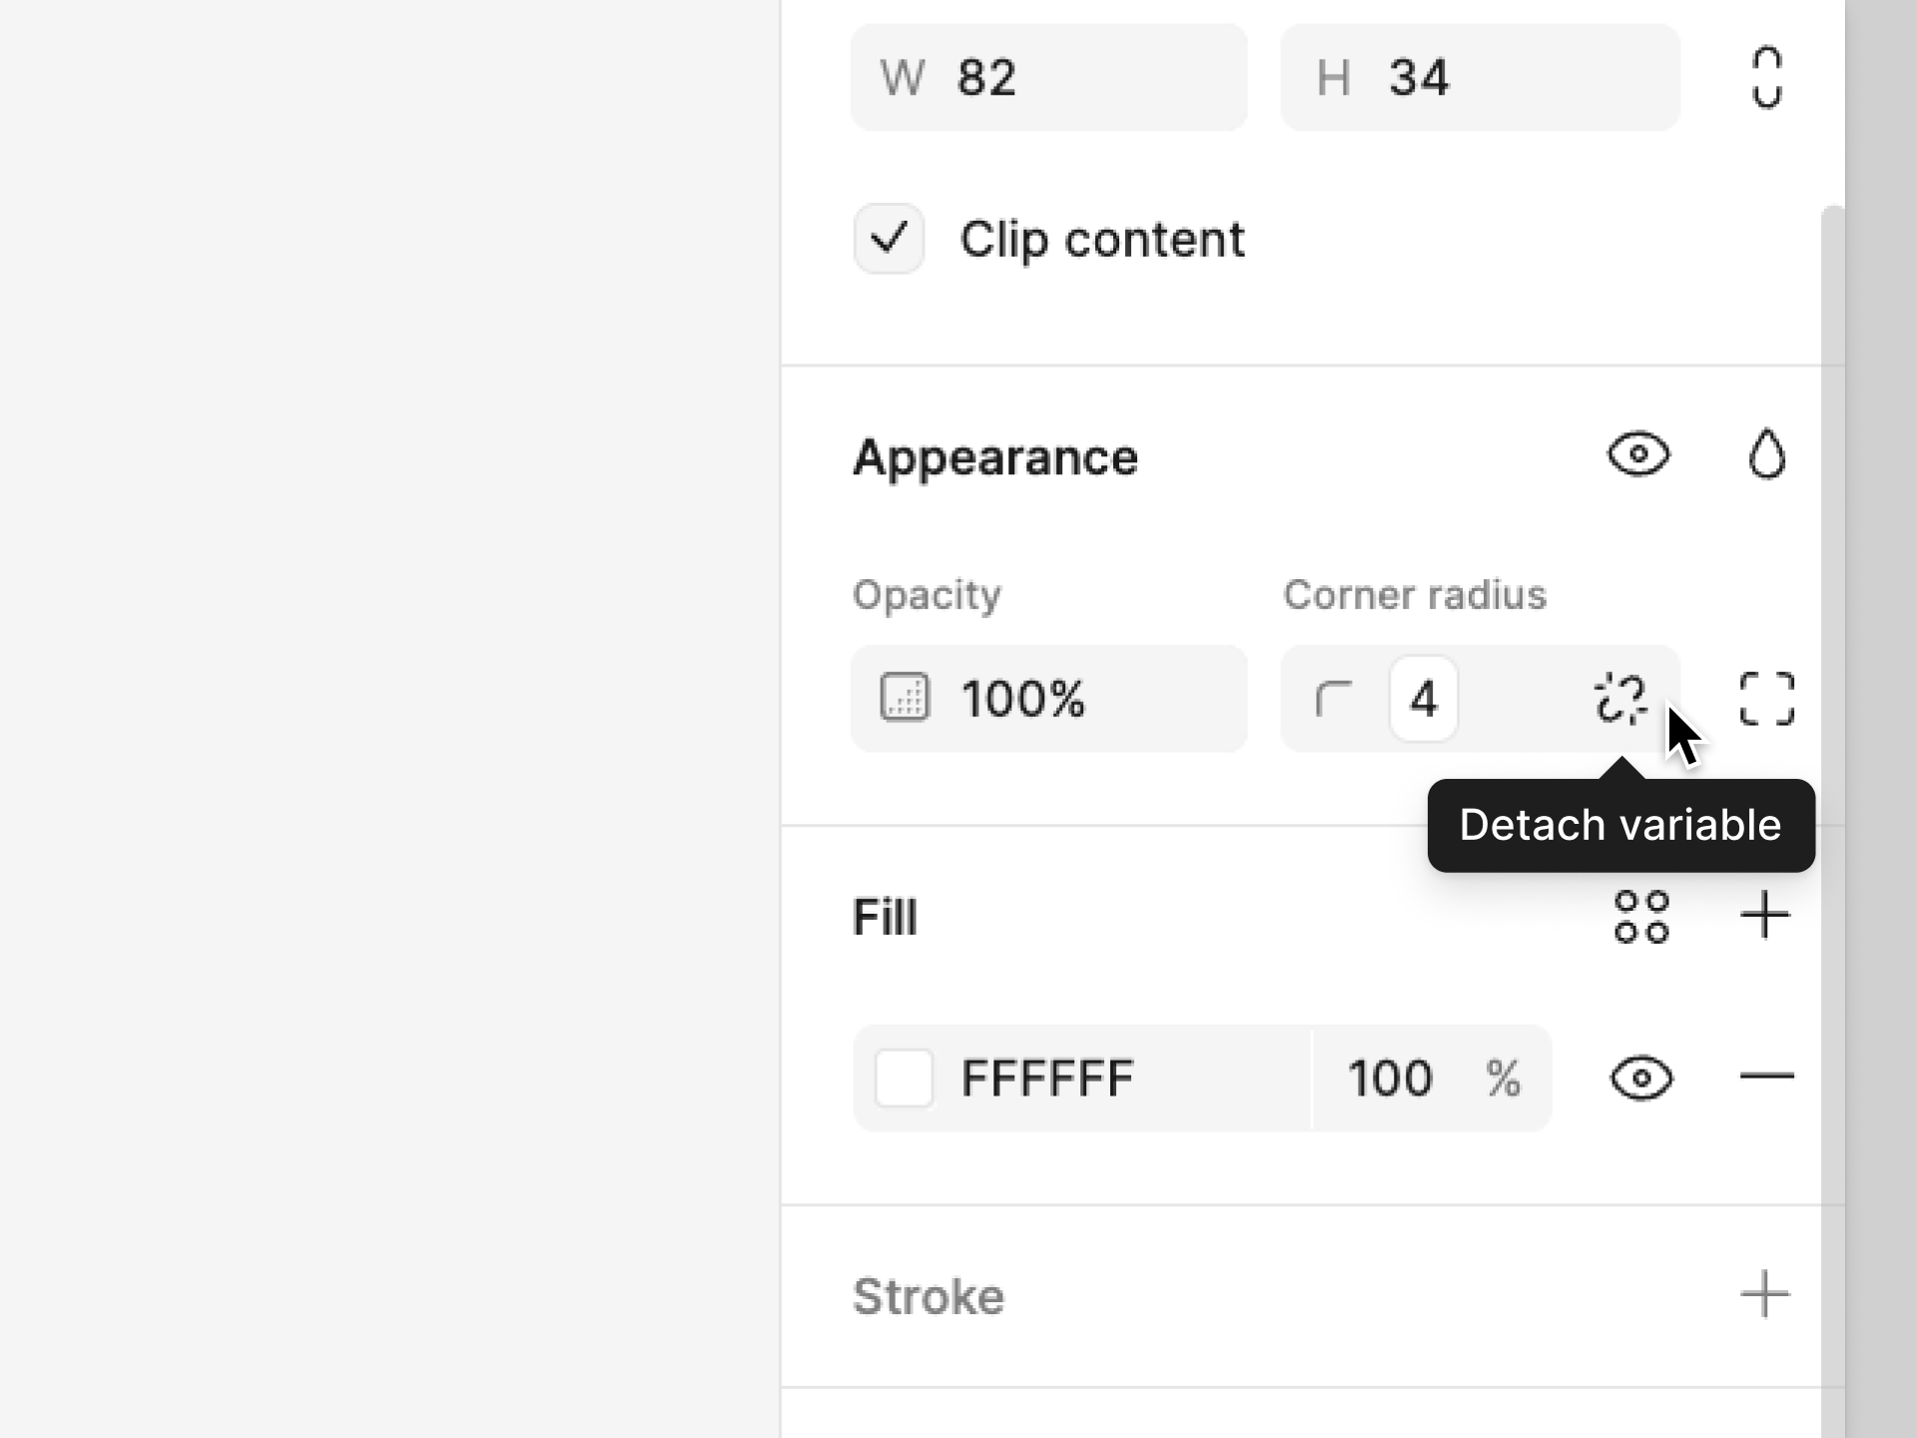Toggle individual corners icon
This screenshot has width=1917, height=1438.
tap(1766, 698)
